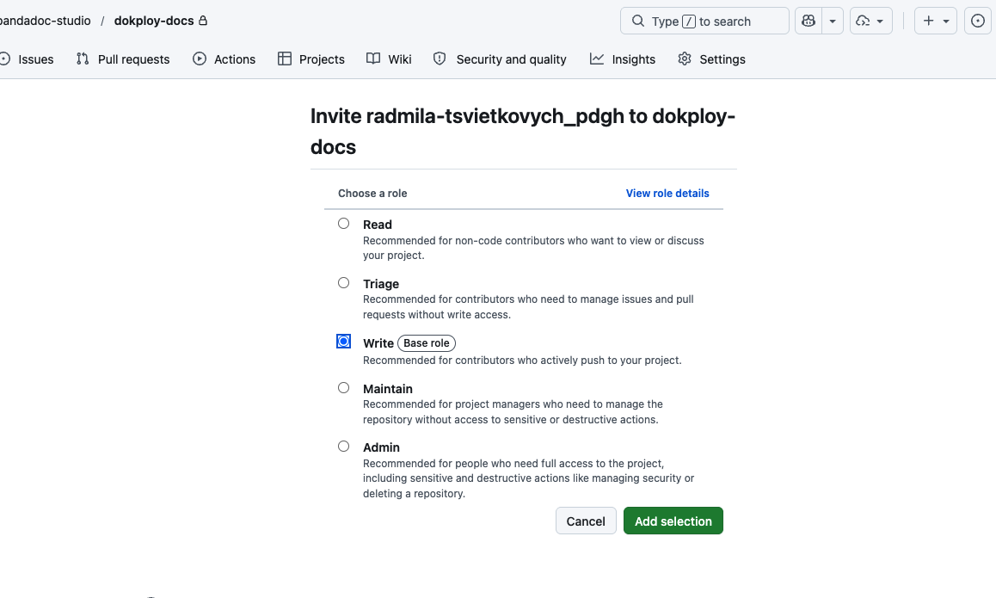Open the create new plus menu
This screenshot has height=598, width=996.
tap(936, 21)
